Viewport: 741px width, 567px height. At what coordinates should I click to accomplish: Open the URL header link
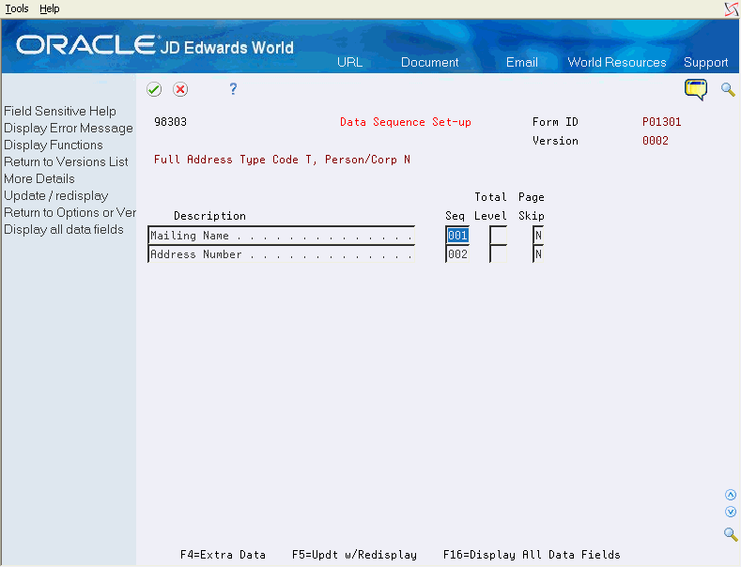tap(349, 62)
